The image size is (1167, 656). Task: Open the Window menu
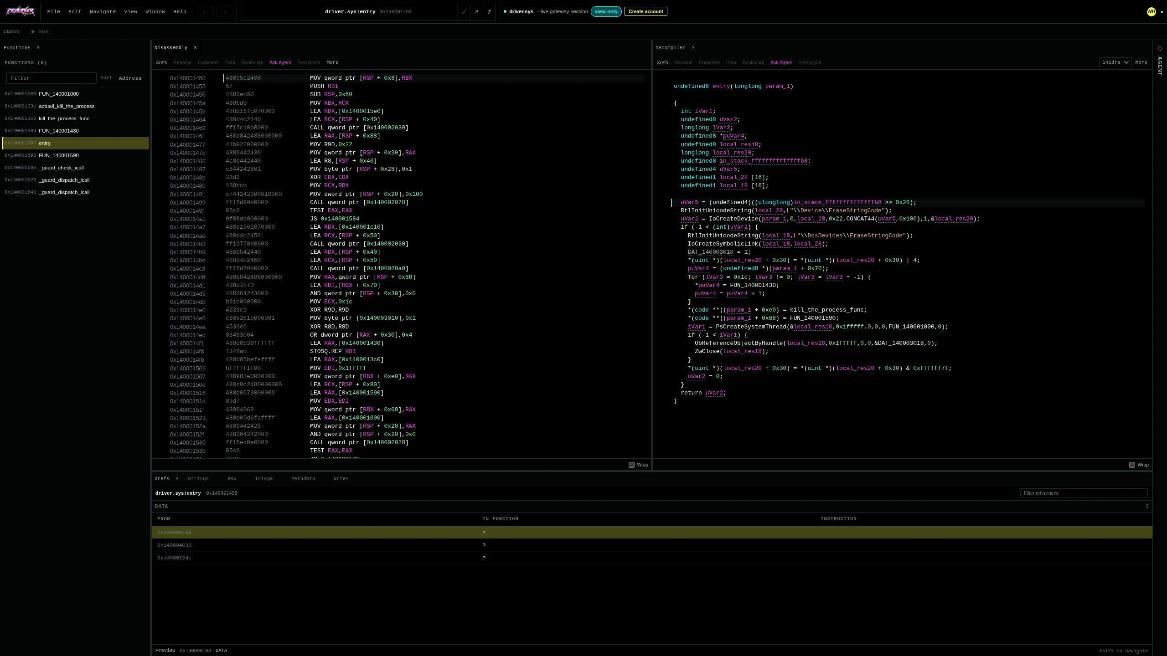(x=155, y=12)
